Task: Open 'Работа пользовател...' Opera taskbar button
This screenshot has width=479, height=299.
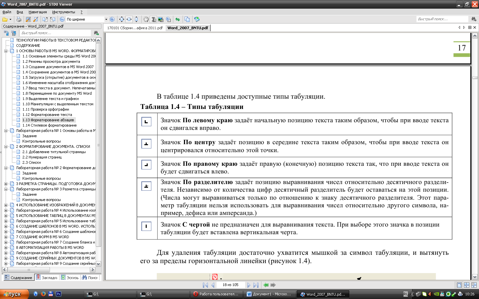Action: (216, 294)
